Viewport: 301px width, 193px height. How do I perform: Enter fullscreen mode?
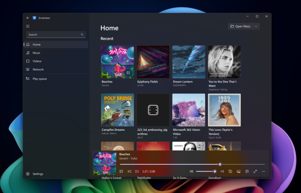(255, 171)
